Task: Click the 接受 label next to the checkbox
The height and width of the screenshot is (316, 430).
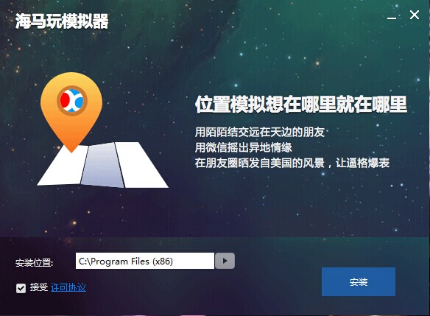Action: [39, 287]
